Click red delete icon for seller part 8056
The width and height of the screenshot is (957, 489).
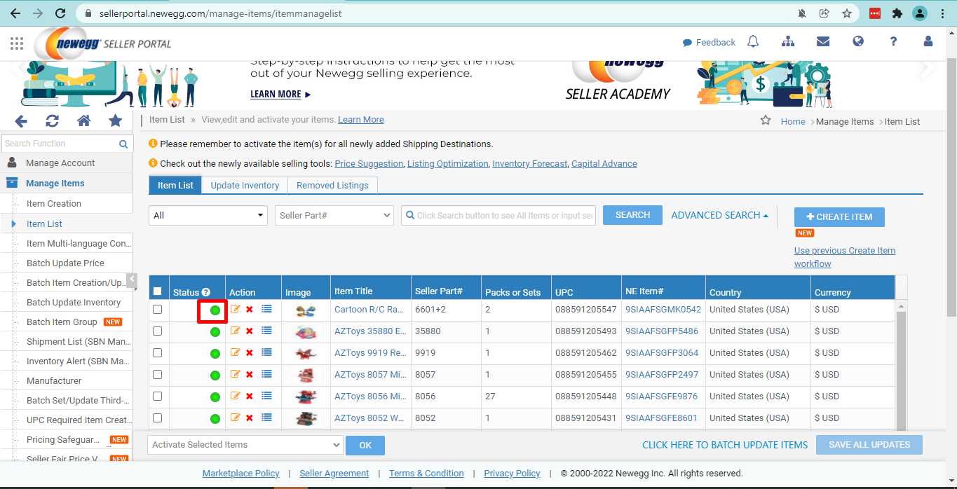click(x=250, y=397)
